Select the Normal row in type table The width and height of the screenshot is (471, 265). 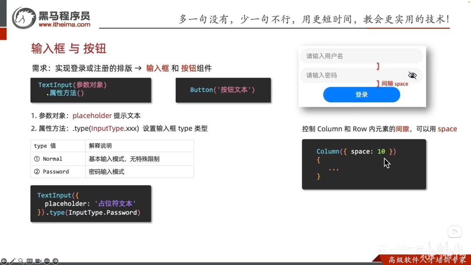(x=112, y=159)
